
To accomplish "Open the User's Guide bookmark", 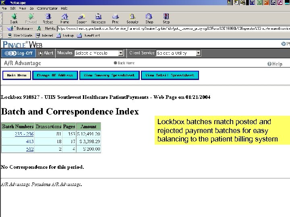I will coord(20,35).
